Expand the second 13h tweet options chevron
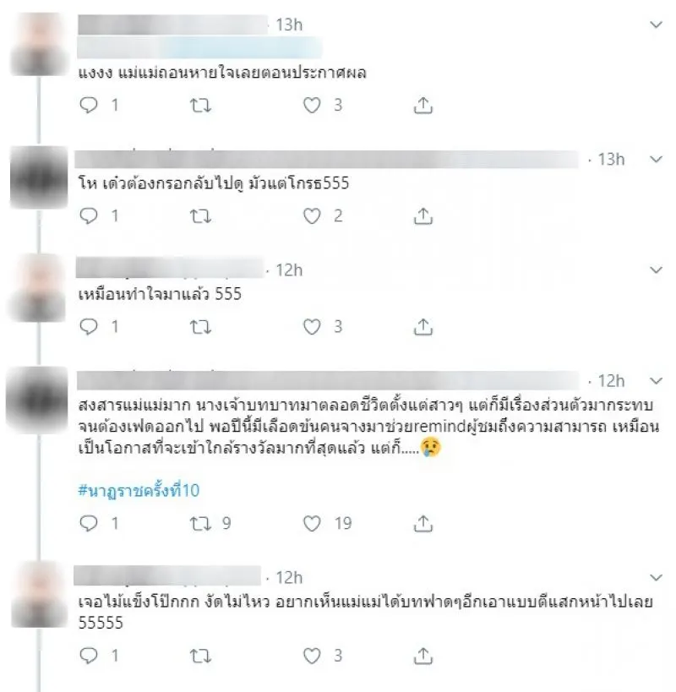676x692 pixels. (657, 160)
